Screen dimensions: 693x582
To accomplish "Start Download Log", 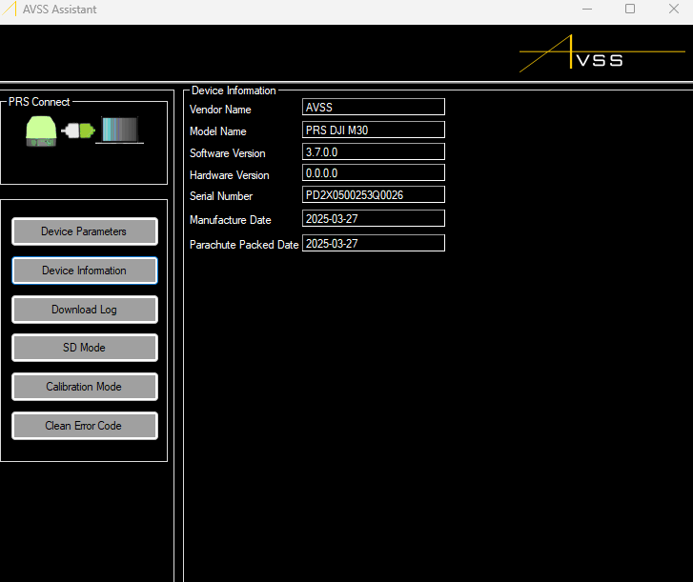I will tap(85, 310).
